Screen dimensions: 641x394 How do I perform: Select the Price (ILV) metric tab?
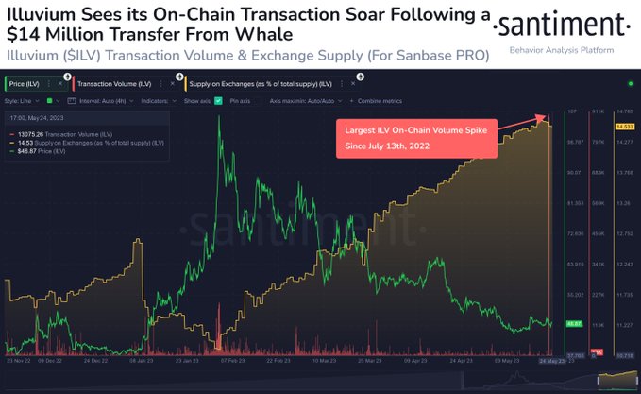pos(25,84)
